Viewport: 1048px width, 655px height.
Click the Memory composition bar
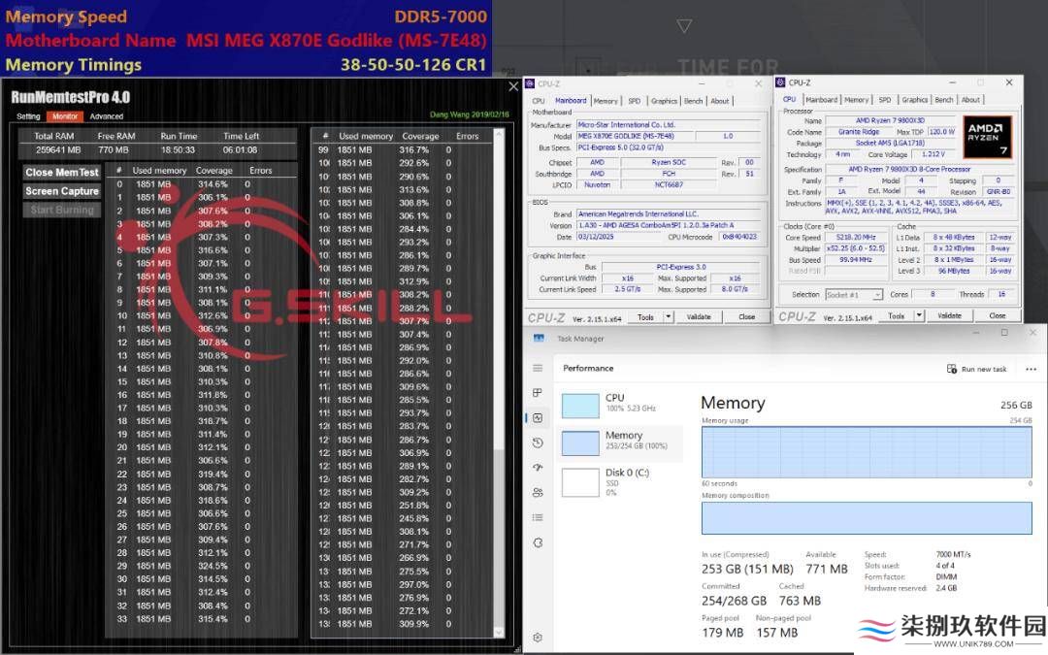coord(867,518)
